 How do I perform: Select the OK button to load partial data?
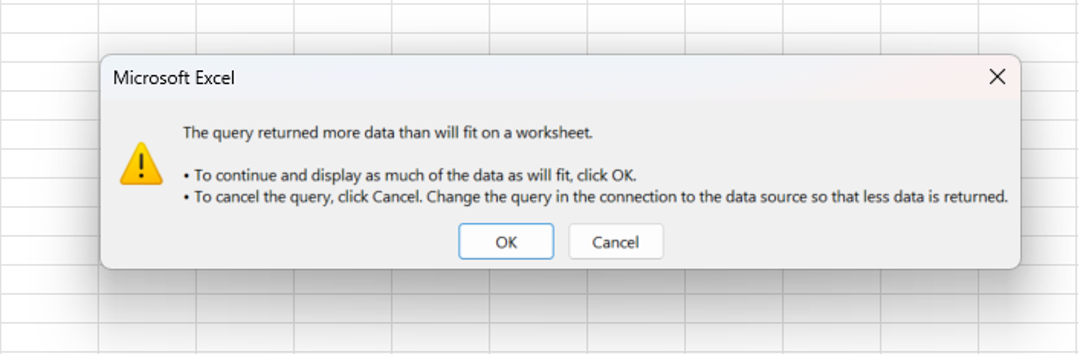(x=506, y=242)
